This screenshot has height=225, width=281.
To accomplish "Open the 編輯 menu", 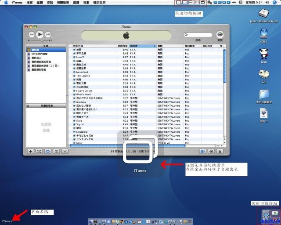I will [40, 3].
